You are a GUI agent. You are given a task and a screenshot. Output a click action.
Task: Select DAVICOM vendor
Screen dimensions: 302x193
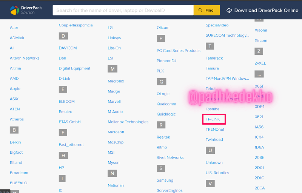[68, 48]
